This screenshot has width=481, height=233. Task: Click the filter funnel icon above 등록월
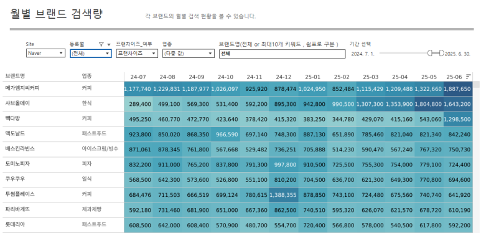[x=101, y=44]
